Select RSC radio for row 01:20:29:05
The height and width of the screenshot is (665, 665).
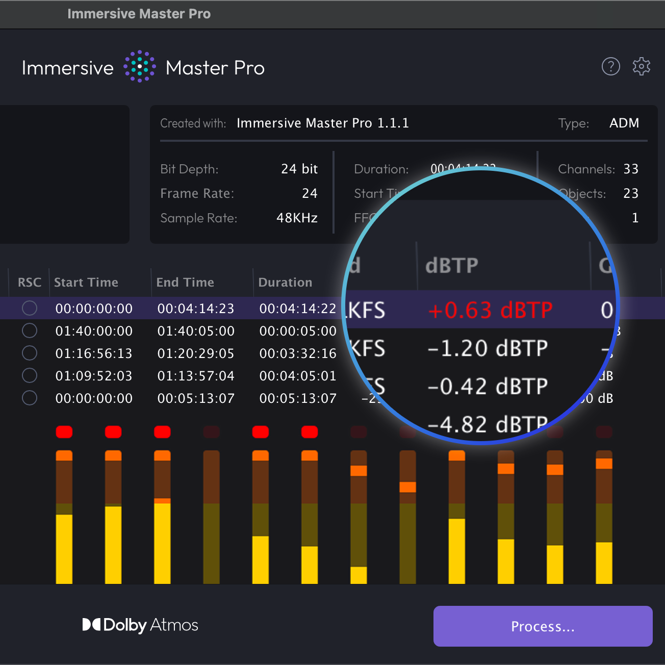click(30, 353)
